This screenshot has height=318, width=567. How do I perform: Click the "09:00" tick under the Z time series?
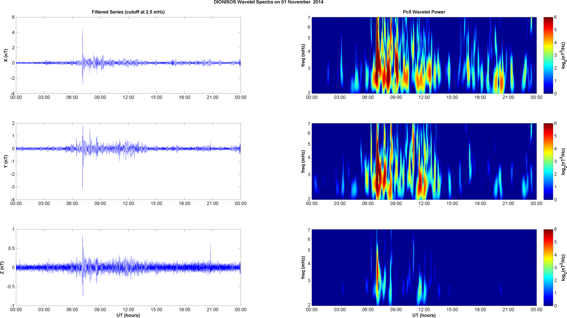100,309
